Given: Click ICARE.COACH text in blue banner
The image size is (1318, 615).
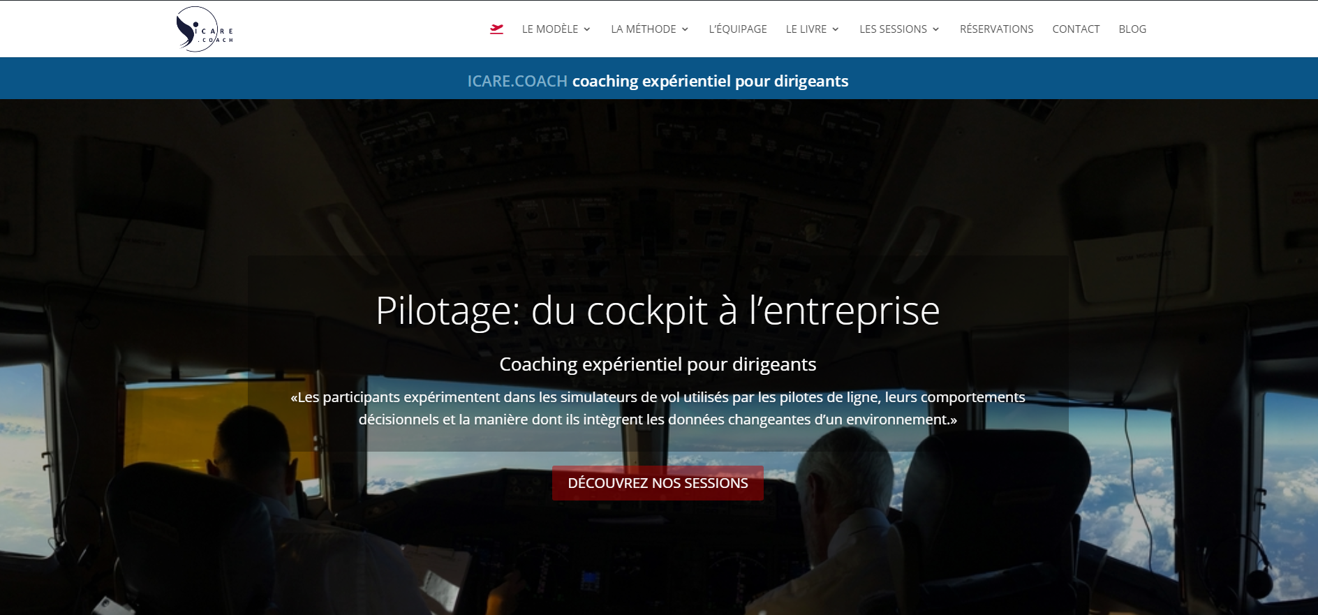Looking at the screenshot, I should (517, 81).
